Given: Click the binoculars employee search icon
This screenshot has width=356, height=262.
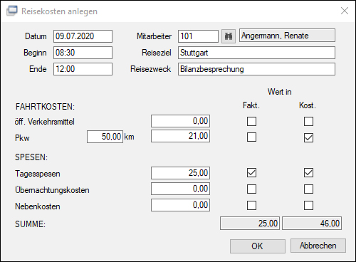Looking at the screenshot, I should 229,36.
